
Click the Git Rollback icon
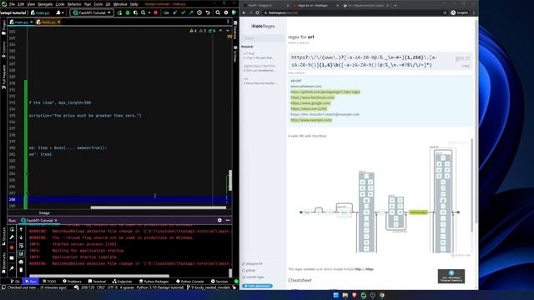point(208,12)
